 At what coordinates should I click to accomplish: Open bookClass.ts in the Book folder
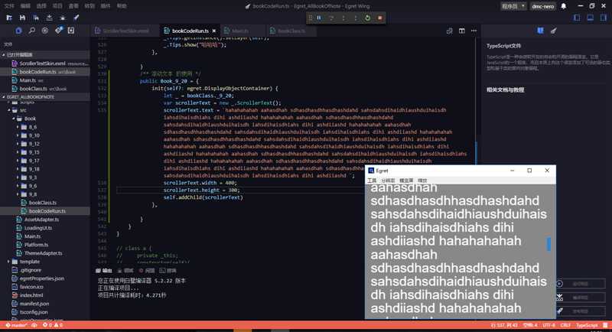43,203
